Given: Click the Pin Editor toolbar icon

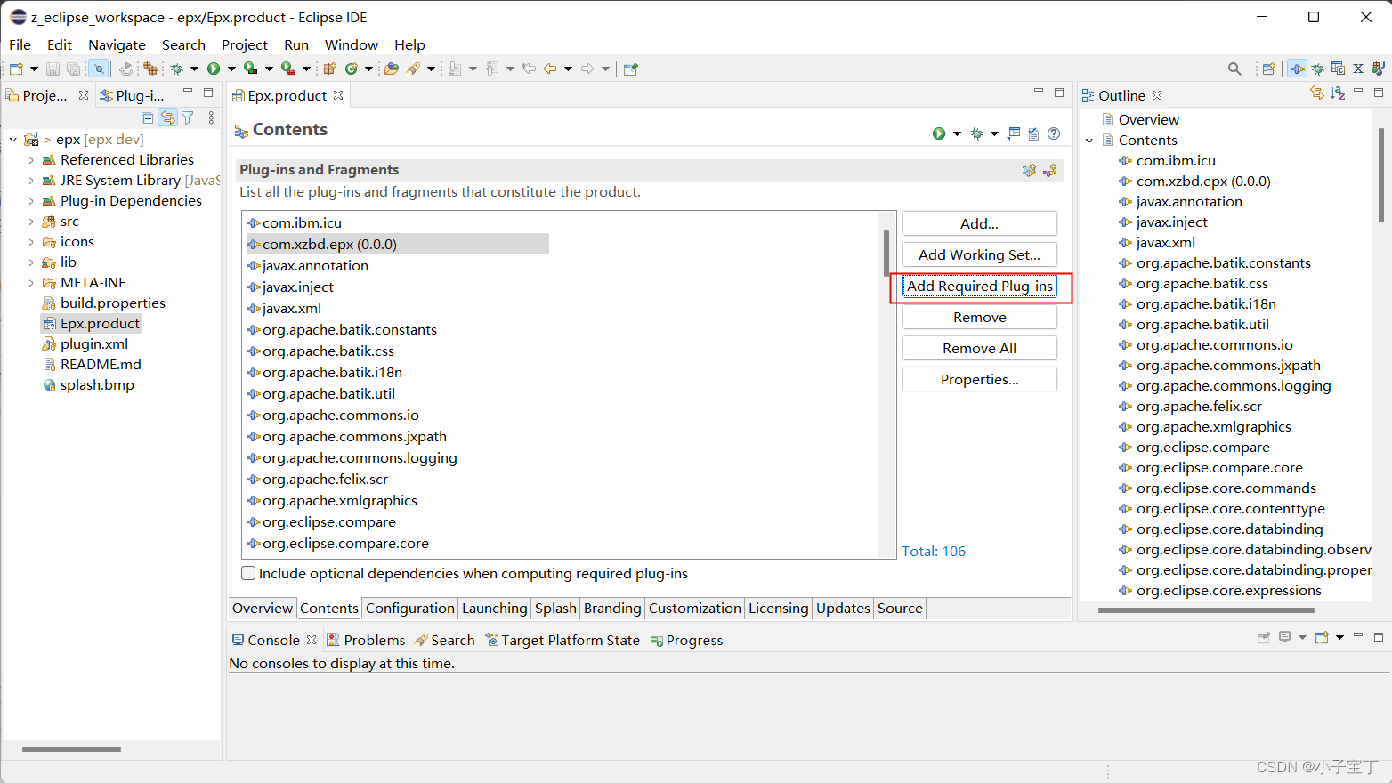Looking at the screenshot, I should coord(631,69).
